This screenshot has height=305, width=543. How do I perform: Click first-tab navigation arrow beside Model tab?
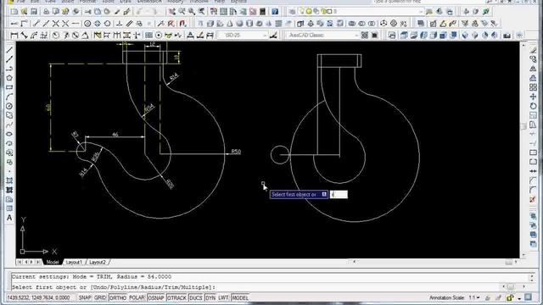[x=20, y=263]
